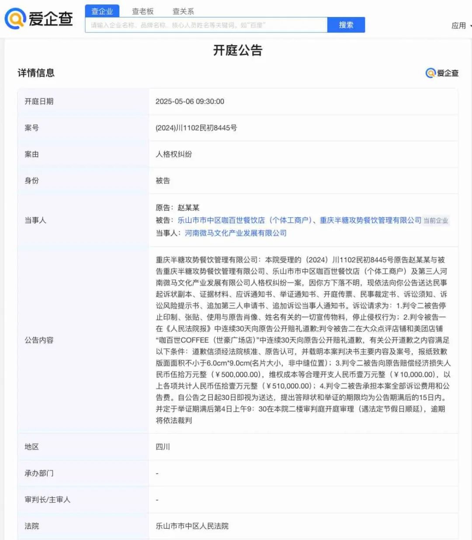Click the region value 四川
The image size is (472, 540).
162,447
